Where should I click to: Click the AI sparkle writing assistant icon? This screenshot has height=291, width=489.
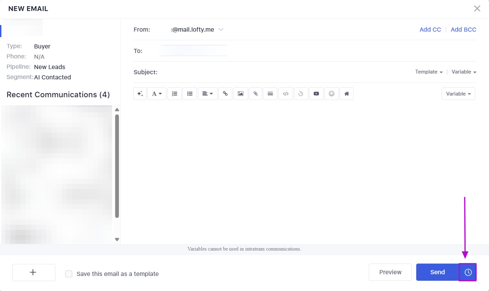coord(140,94)
